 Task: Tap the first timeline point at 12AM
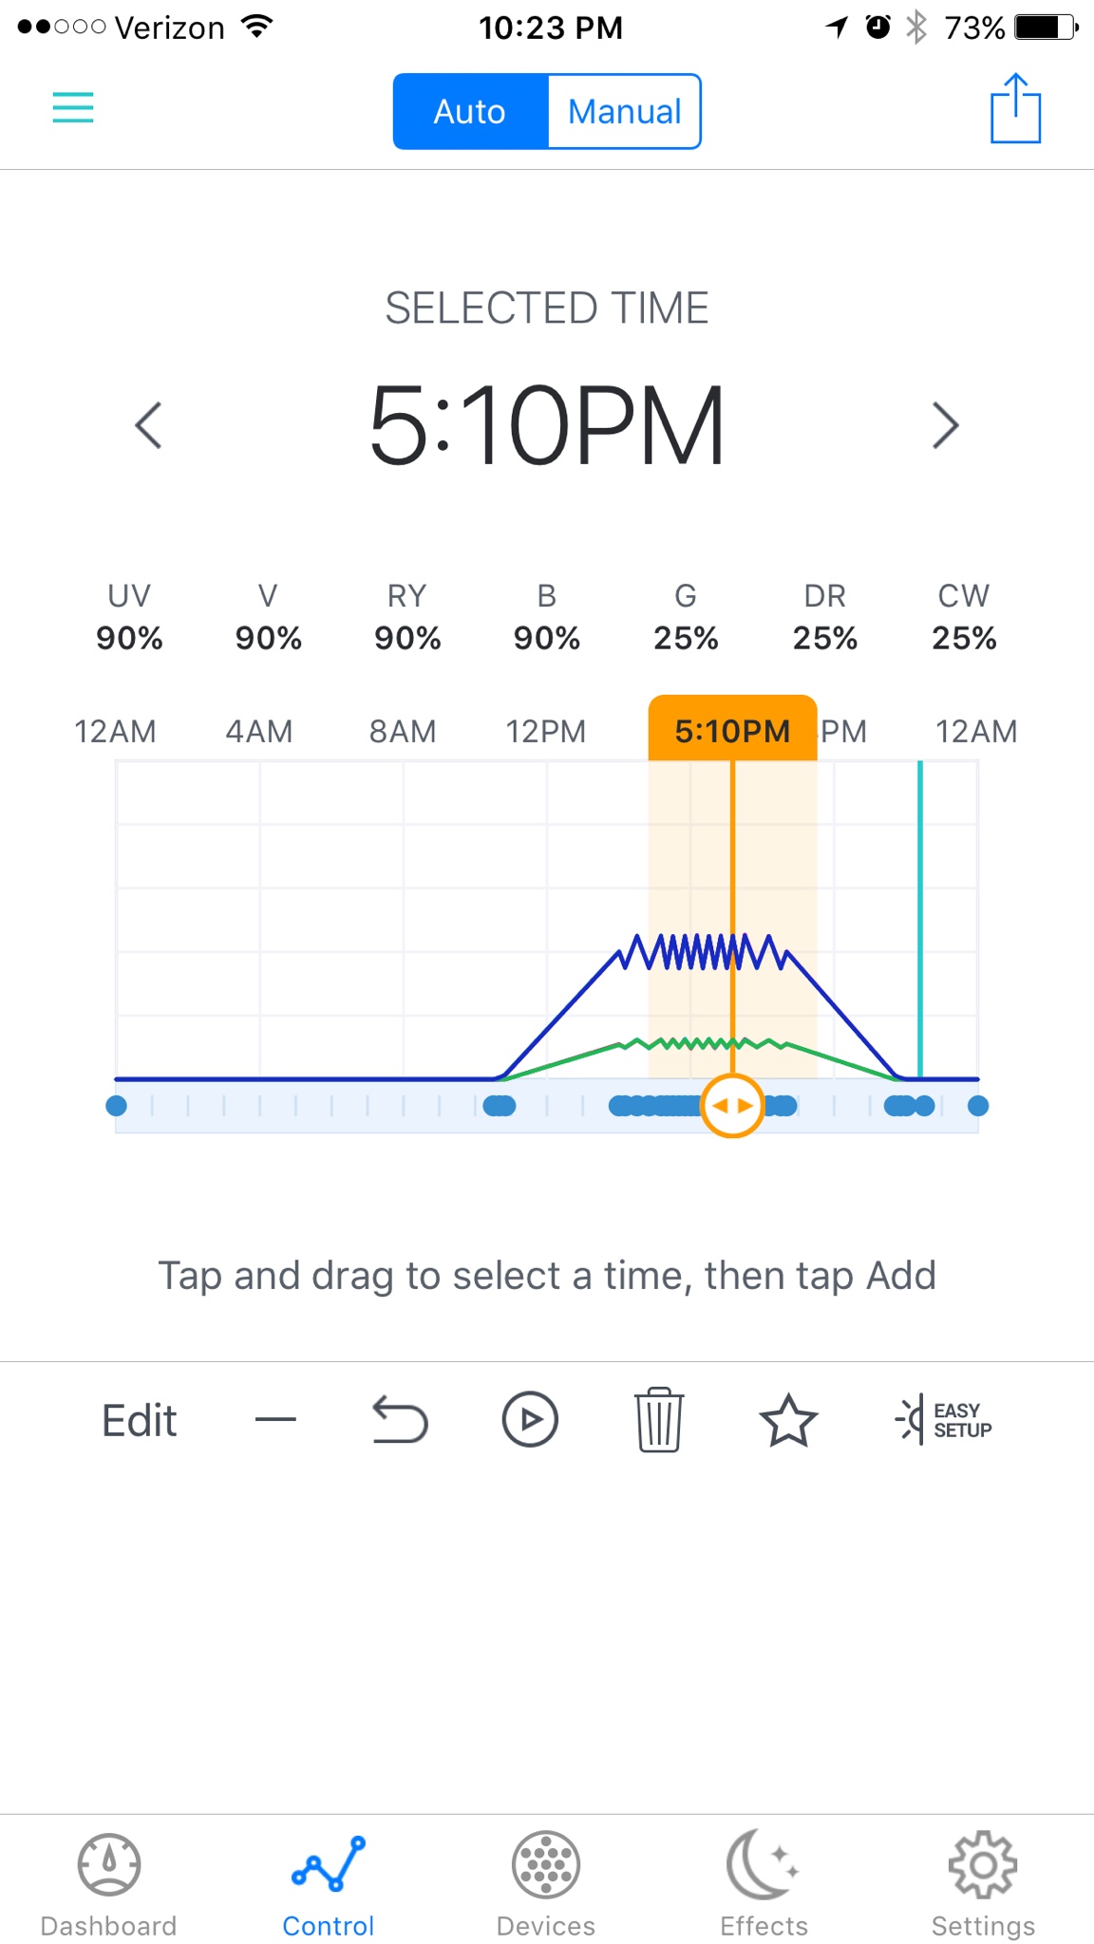pyautogui.click(x=116, y=1106)
